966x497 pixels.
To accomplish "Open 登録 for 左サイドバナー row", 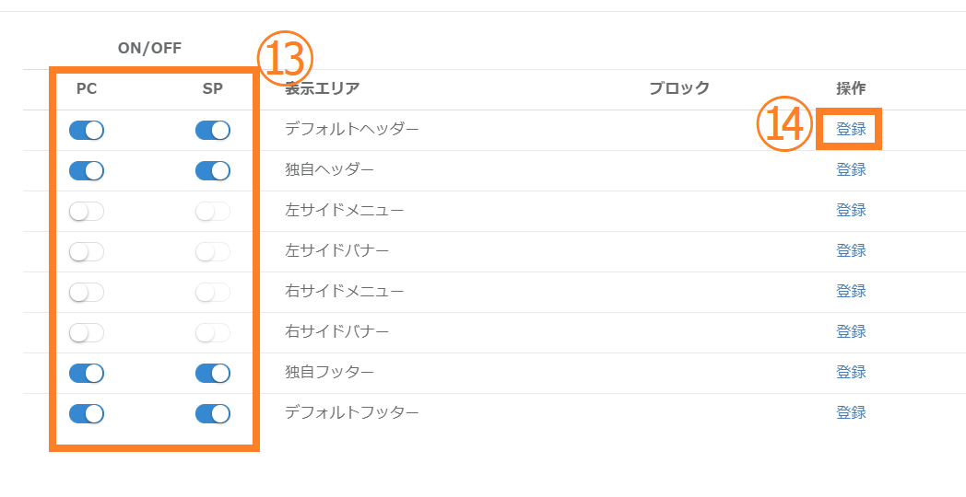I will point(851,251).
